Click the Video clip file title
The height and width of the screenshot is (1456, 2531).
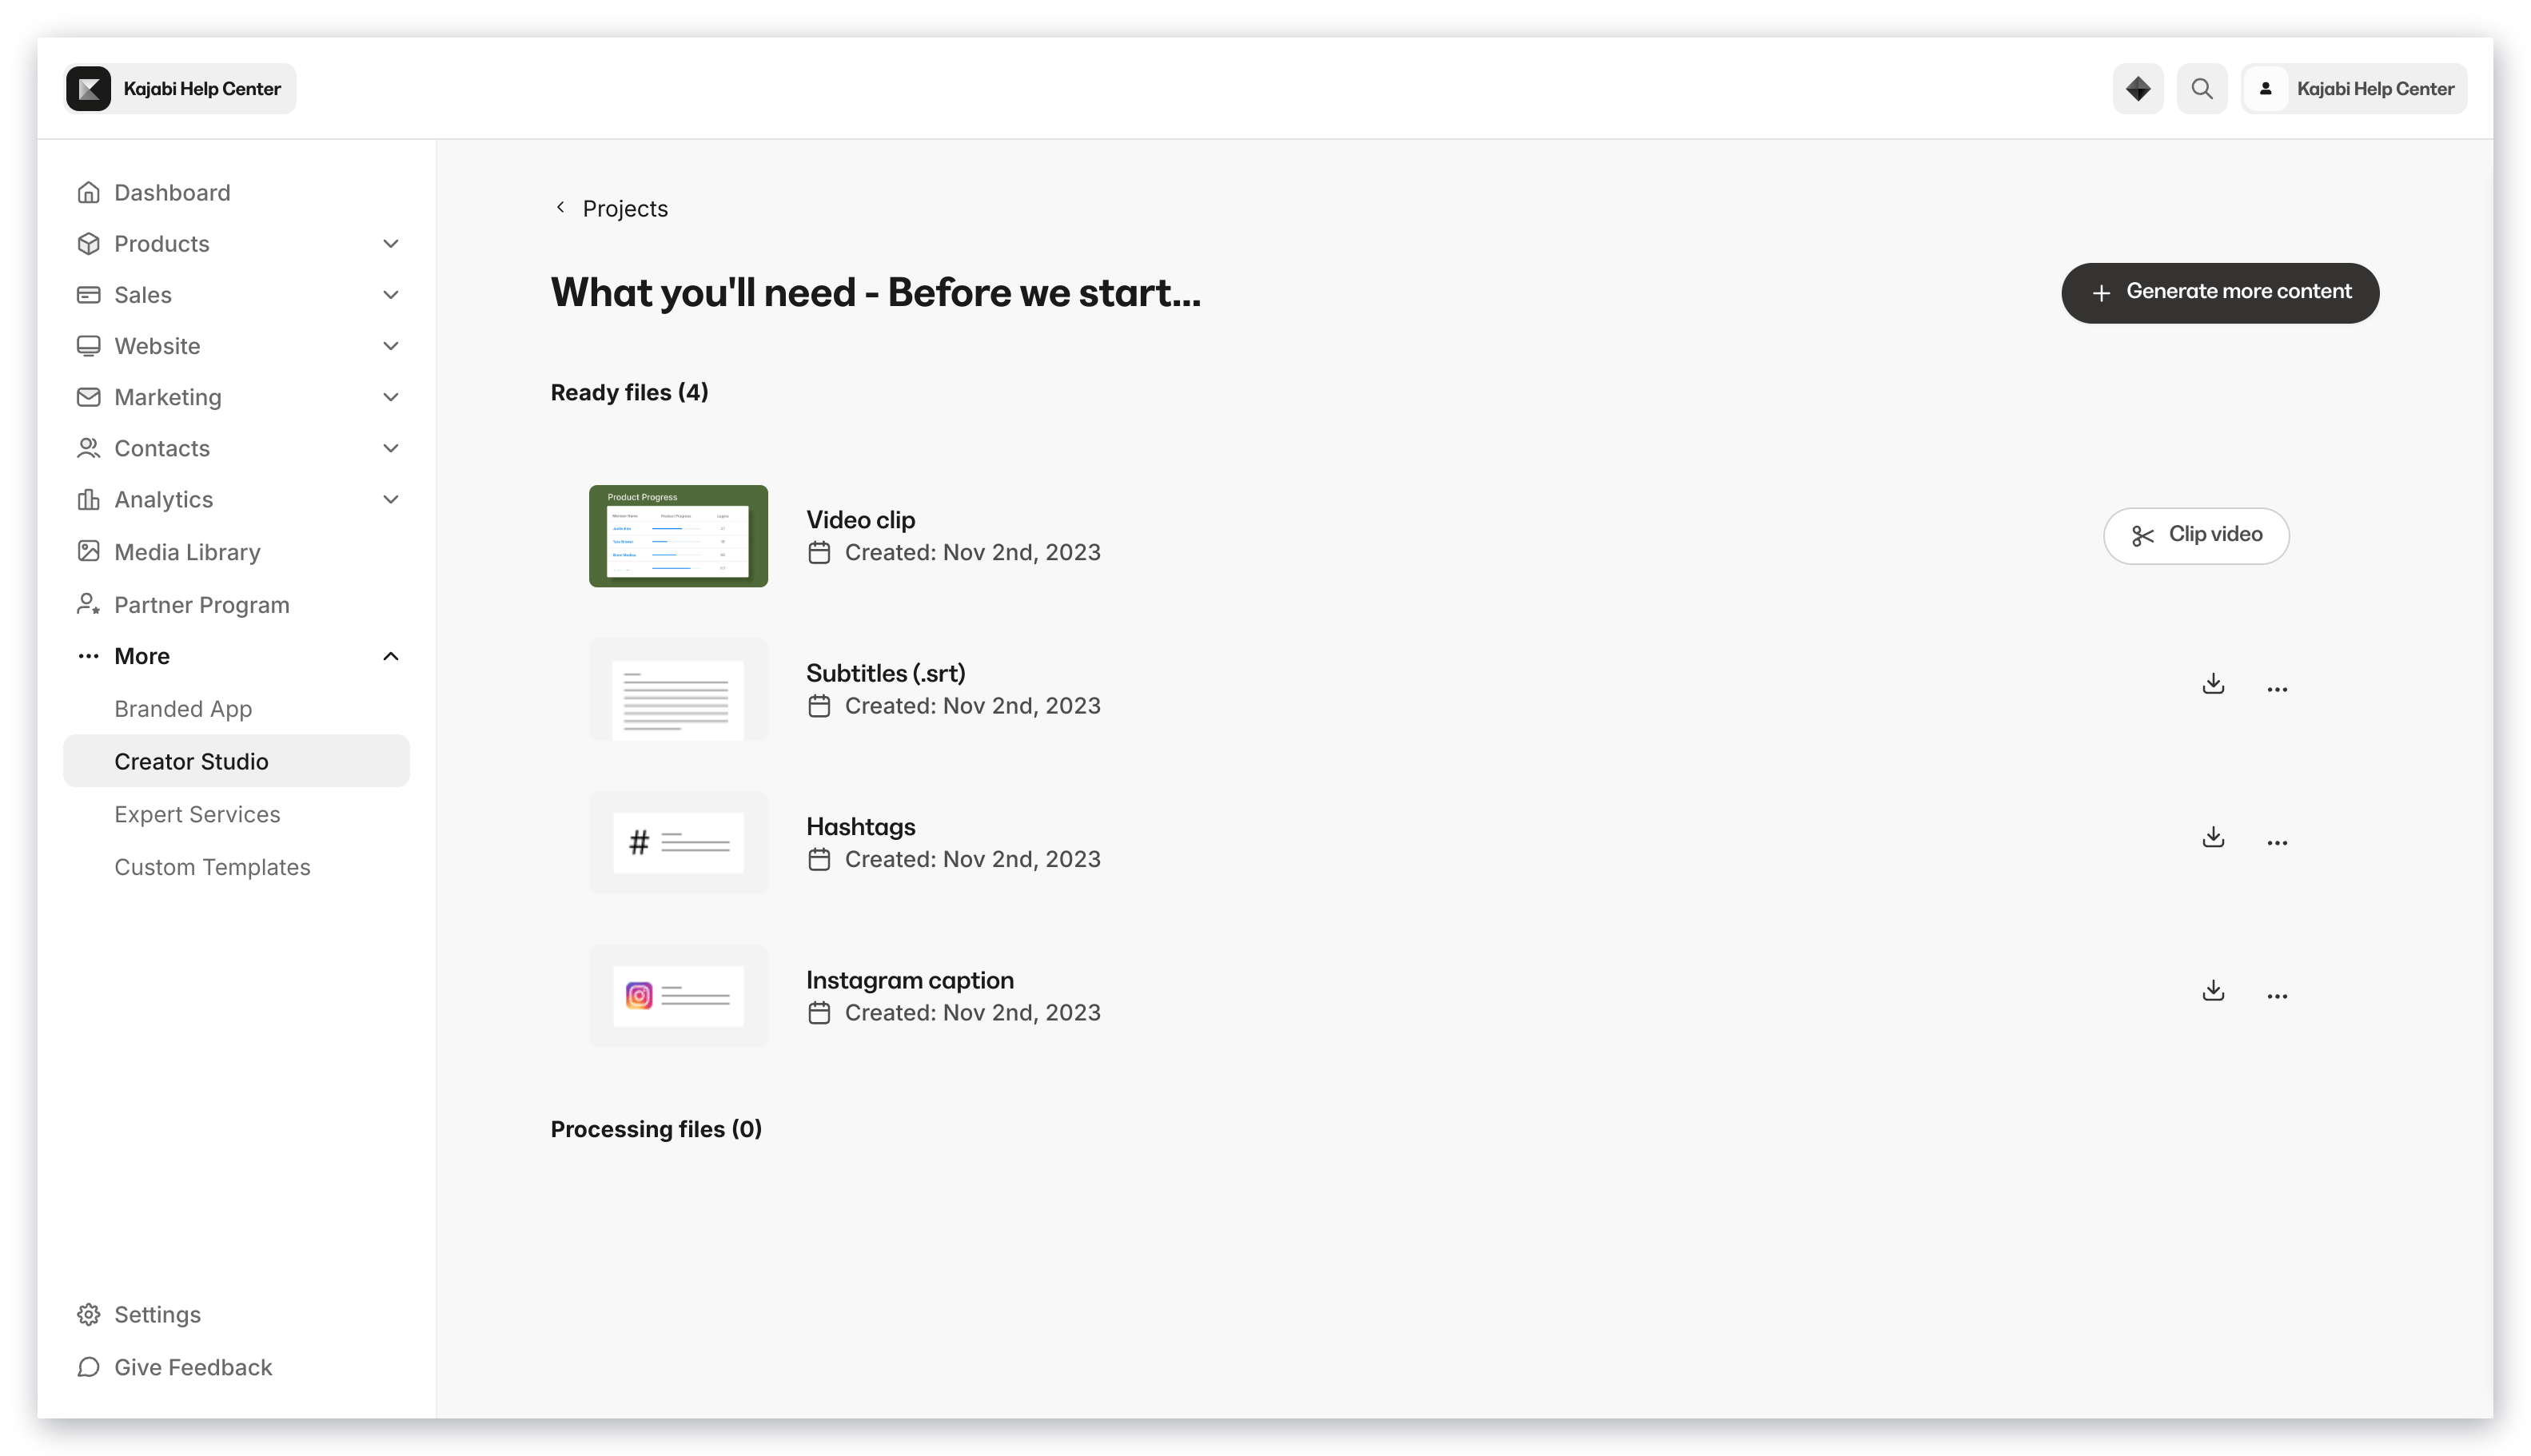(860, 520)
